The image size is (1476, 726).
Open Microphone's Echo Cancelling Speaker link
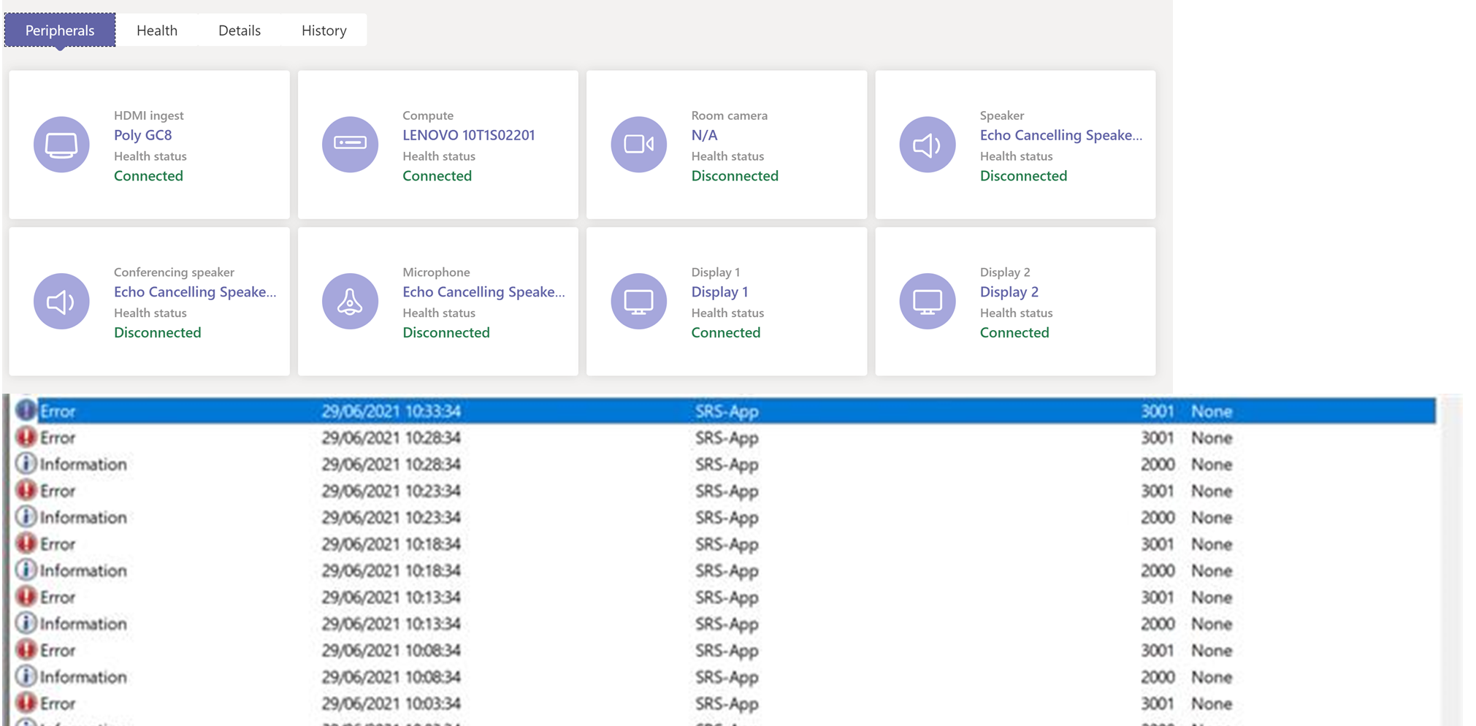pos(483,291)
